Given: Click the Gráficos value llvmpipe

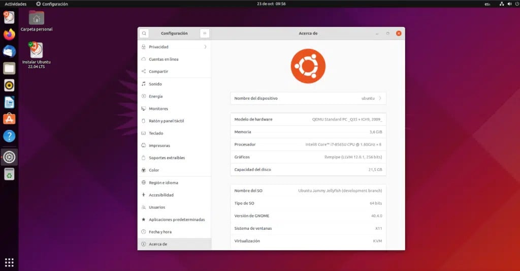Looking at the screenshot, I should point(353,157).
